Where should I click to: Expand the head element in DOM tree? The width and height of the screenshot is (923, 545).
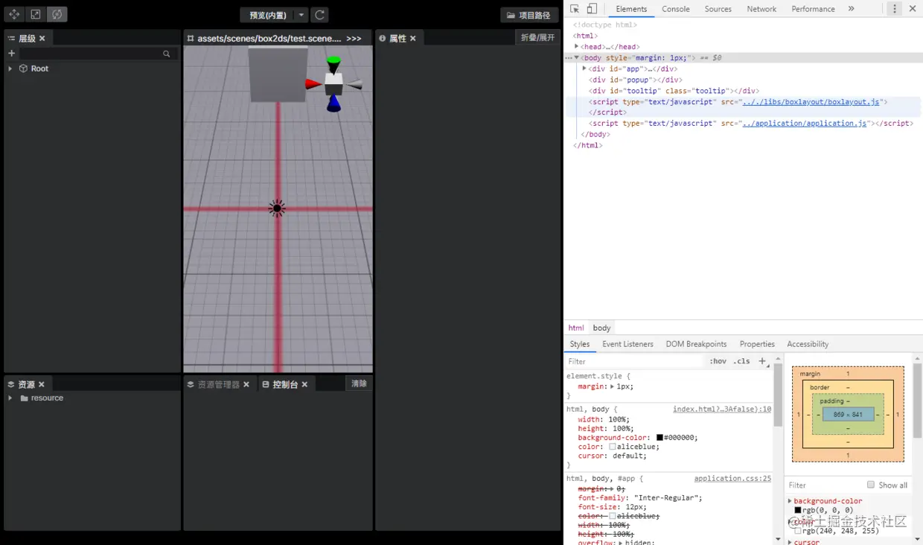click(x=577, y=47)
